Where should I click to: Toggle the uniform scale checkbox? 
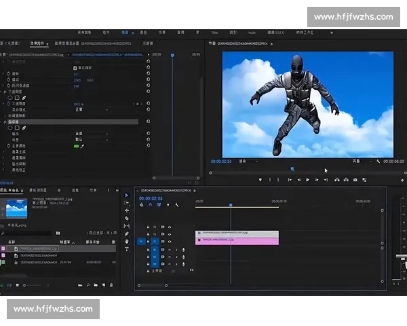75,68
